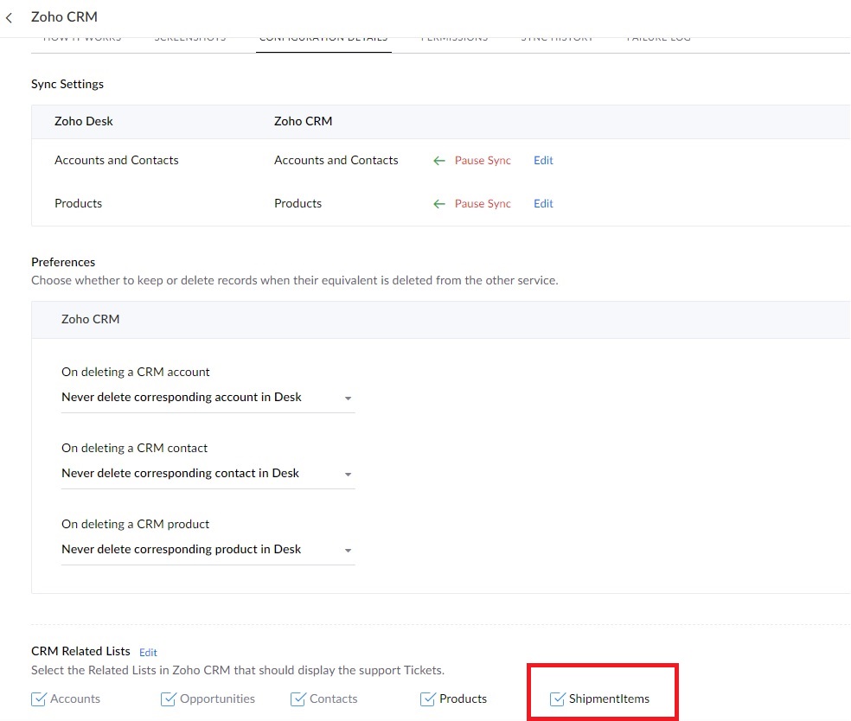The height and width of the screenshot is (721, 851).
Task: Click Accounts and Contacts under Zoho CRM column
Action: [x=336, y=161]
